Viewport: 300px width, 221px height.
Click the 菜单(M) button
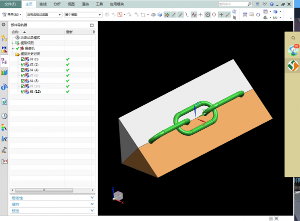[12, 14]
